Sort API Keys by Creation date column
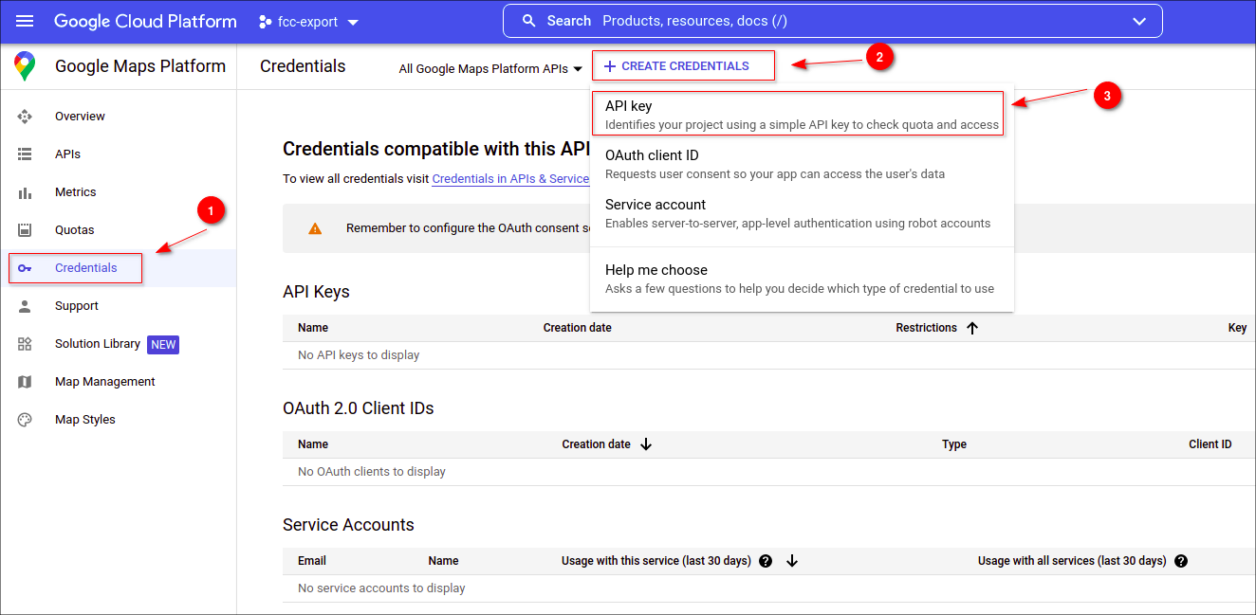Screen dimensions: 1256x615 (x=577, y=328)
